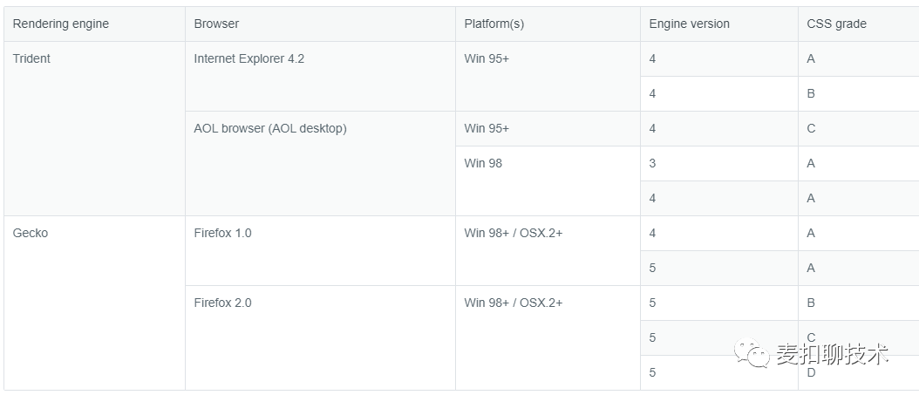Click Firefox 2.0's Win 98+ / OSX.2+ cell
The height and width of the screenshot is (395, 919).
548,337
